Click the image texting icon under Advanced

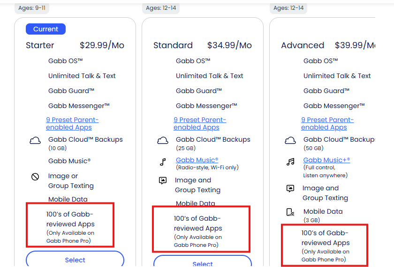(x=290, y=188)
